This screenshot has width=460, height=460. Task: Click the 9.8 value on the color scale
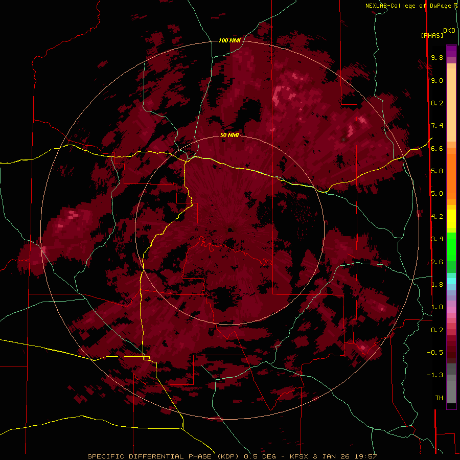[437, 57]
